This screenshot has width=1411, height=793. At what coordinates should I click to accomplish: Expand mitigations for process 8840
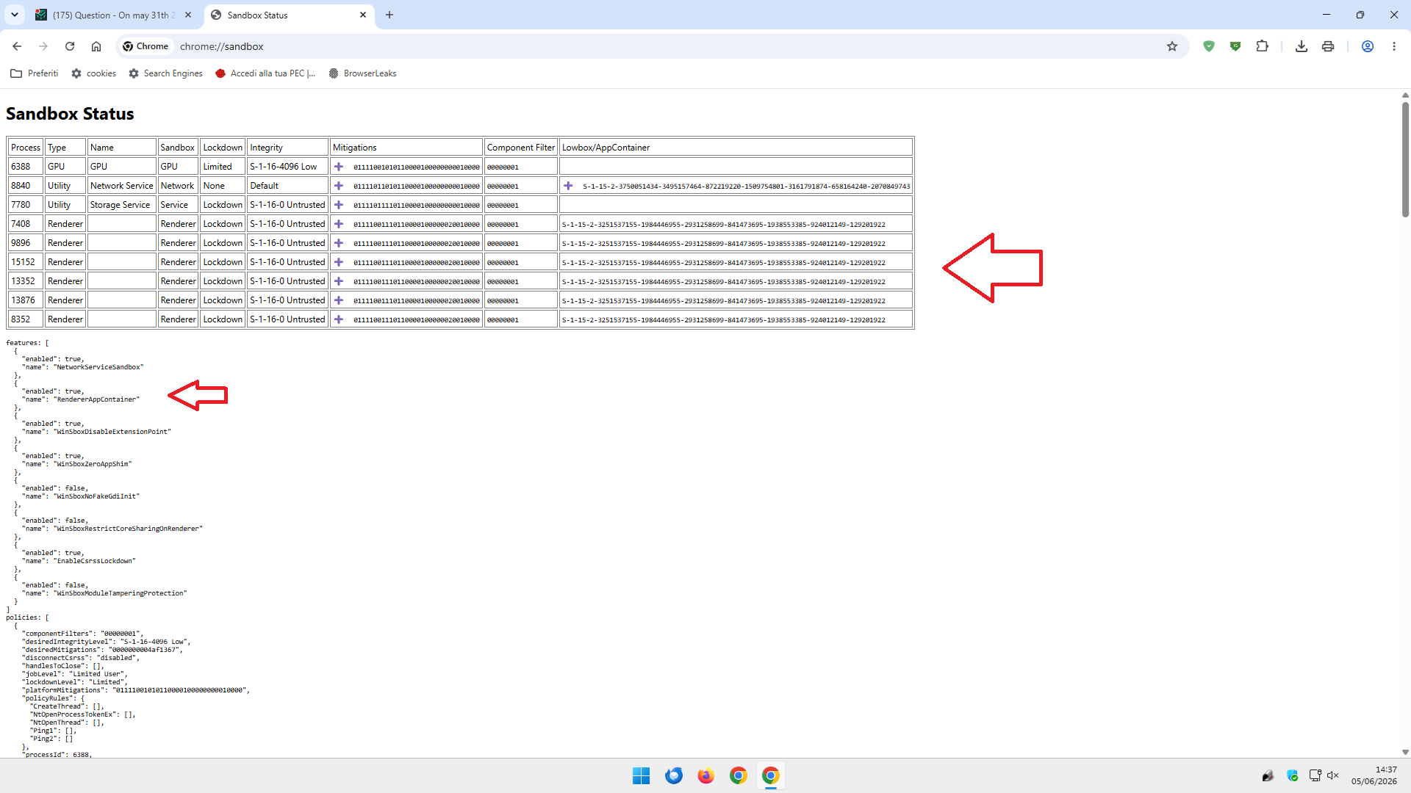pyautogui.click(x=339, y=186)
